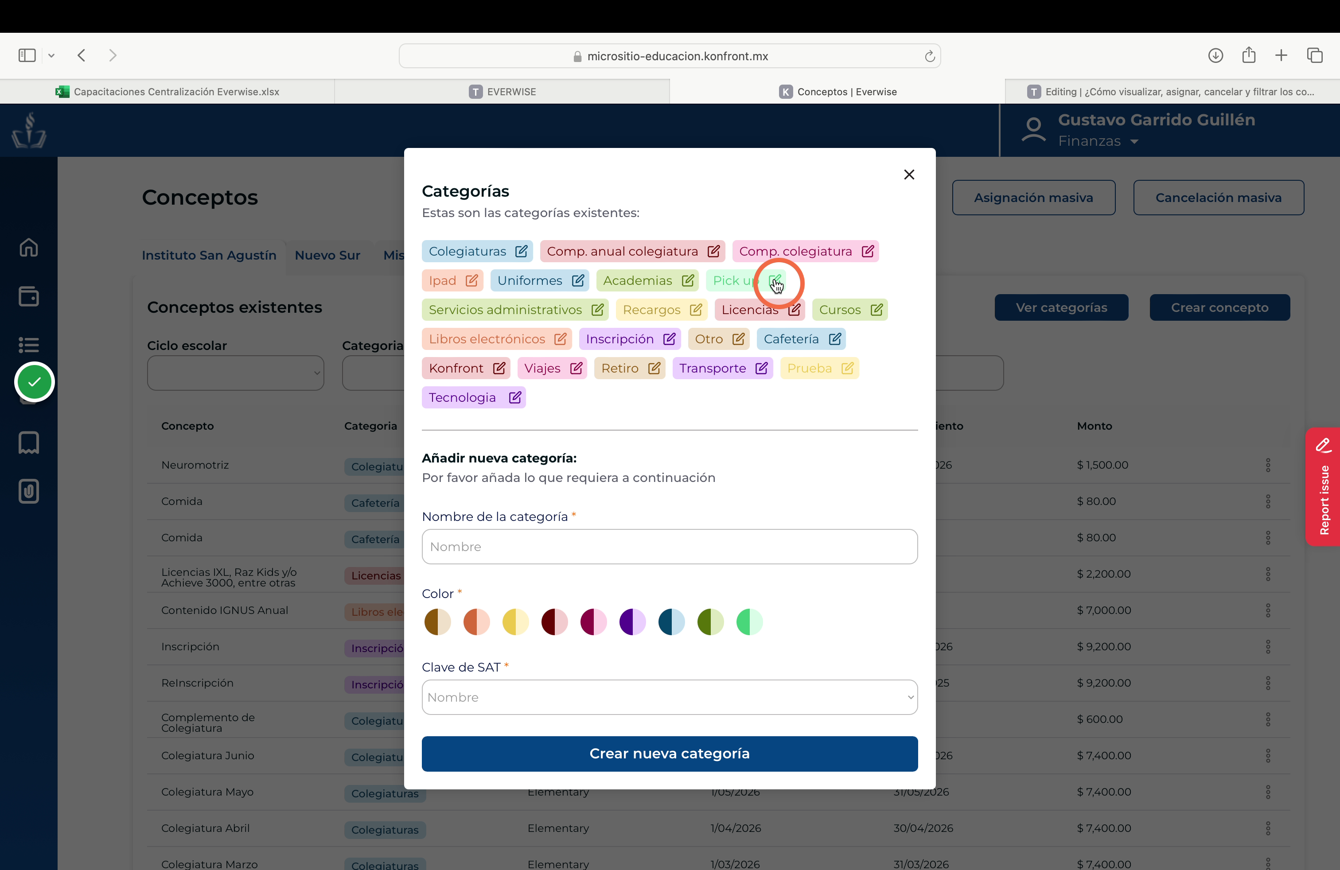
Task: Open edit icon for Konfront category
Action: pyautogui.click(x=499, y=368)
